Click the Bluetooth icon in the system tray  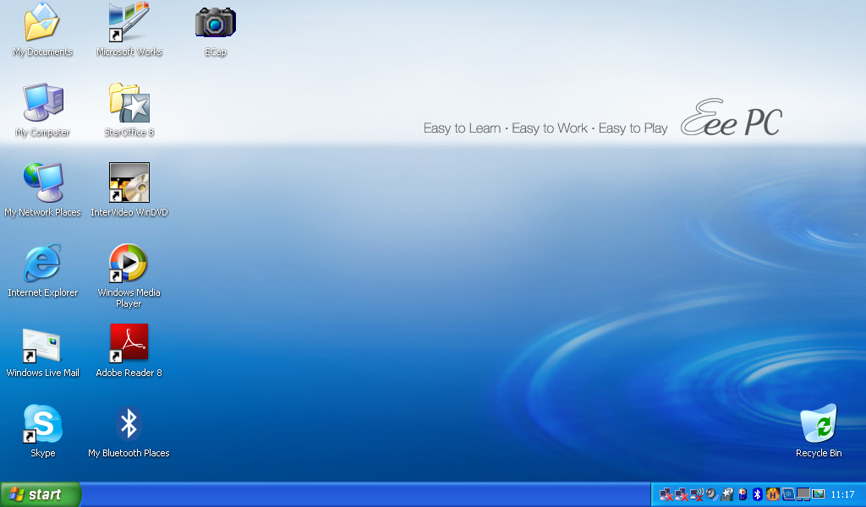tap(758, 494)
